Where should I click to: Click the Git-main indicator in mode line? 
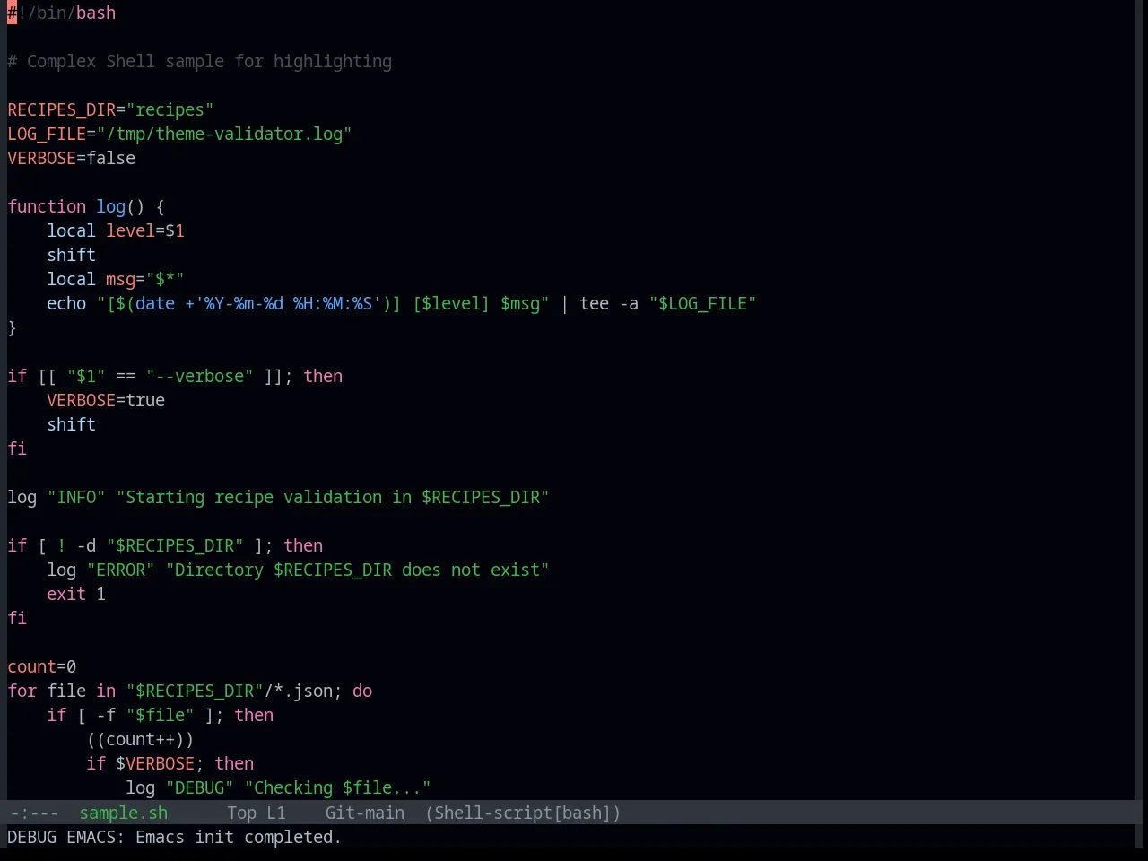pyautogui.click(x=364, y=813)
